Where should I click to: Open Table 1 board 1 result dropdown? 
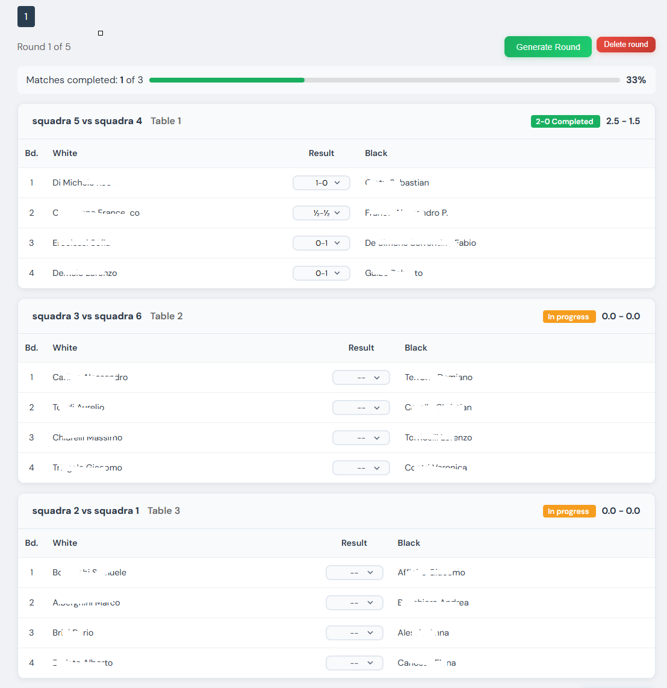tap(321, 183)
